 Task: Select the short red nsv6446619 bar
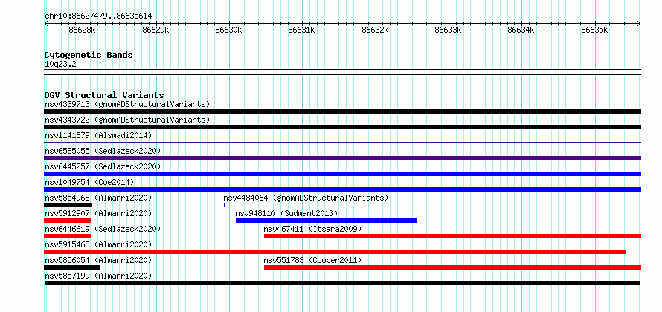tap(67, 236)
